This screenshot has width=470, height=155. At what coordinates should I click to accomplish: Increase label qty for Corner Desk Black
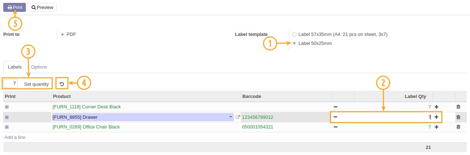pos(437,107)
